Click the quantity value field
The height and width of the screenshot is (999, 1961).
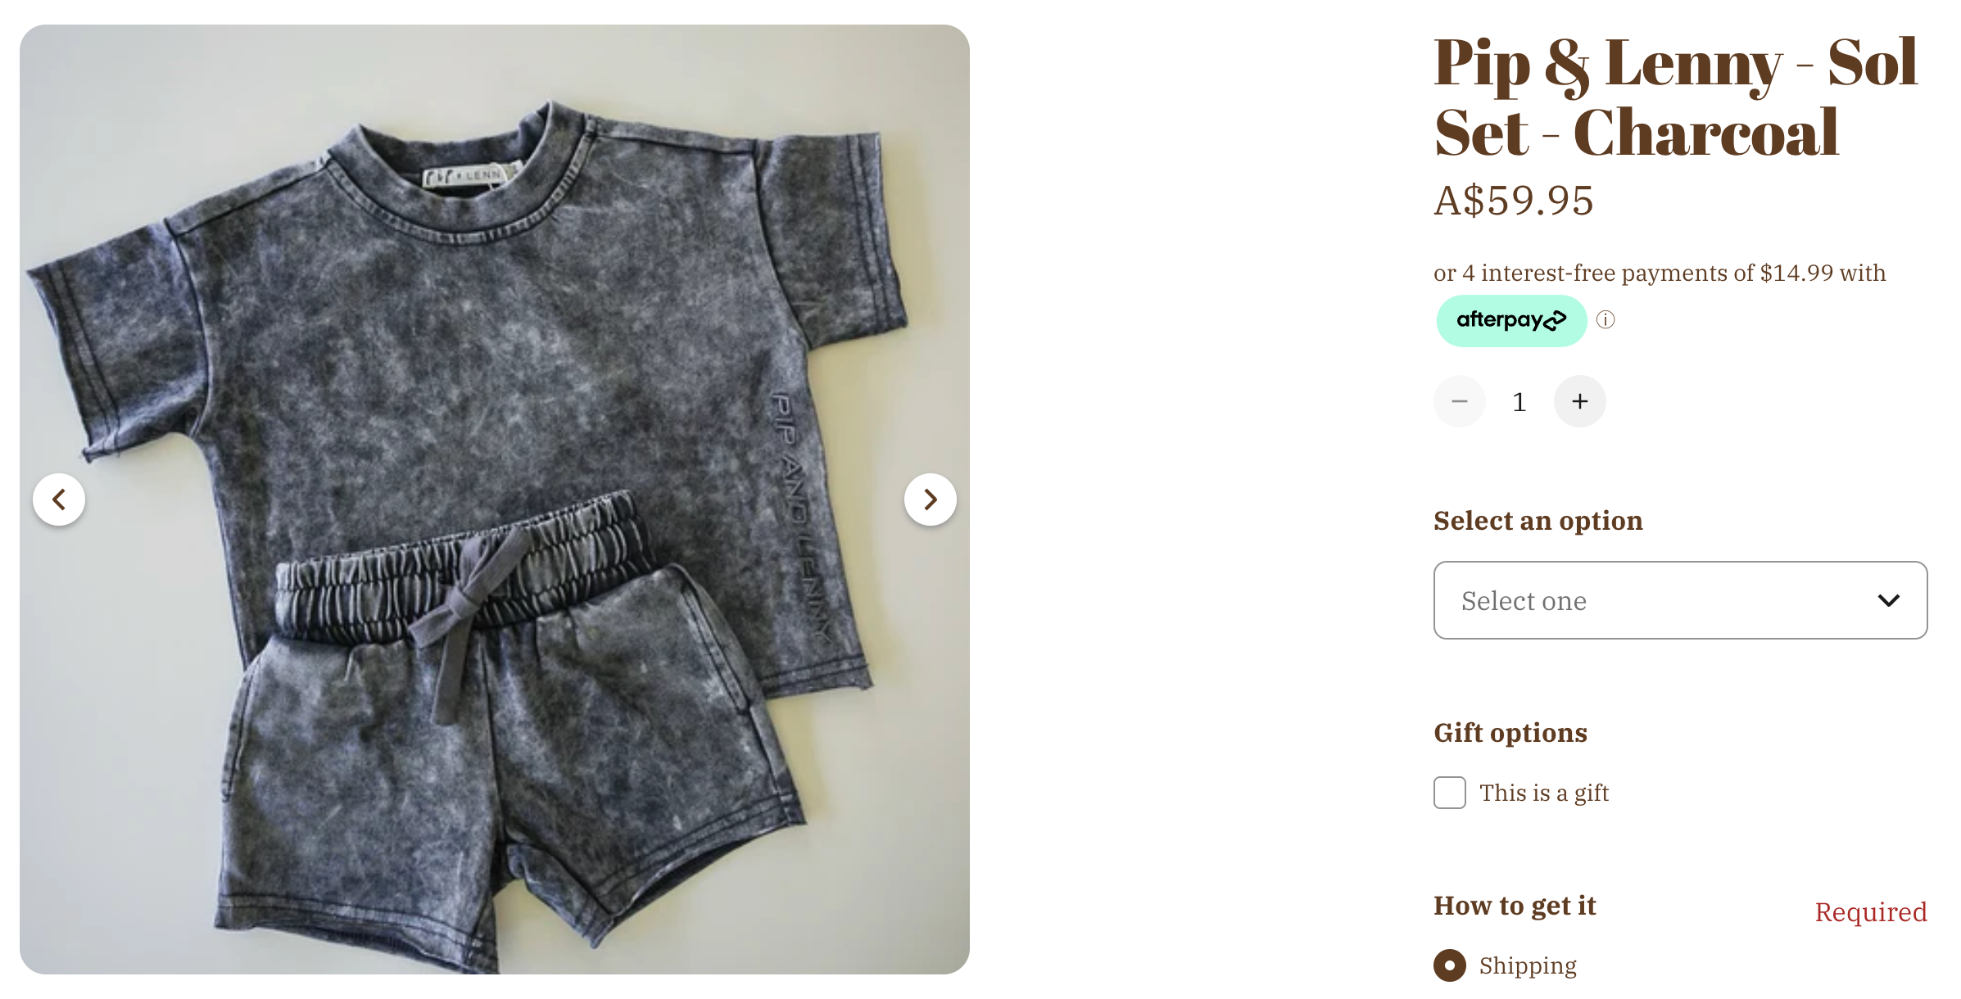[1519, 402]
